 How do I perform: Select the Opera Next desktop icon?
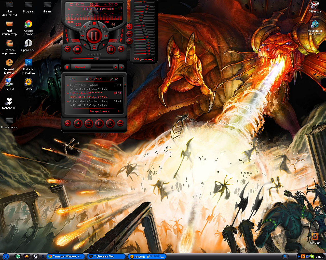pos(28,45)
